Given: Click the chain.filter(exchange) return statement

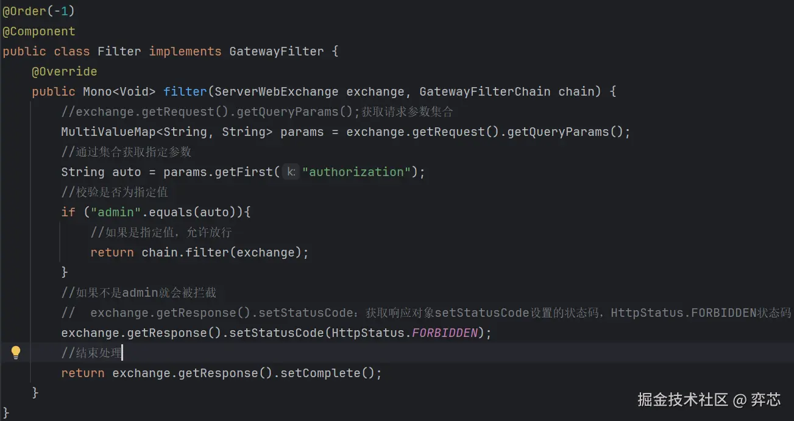Looking at the screenshot, I should [200, 252].
